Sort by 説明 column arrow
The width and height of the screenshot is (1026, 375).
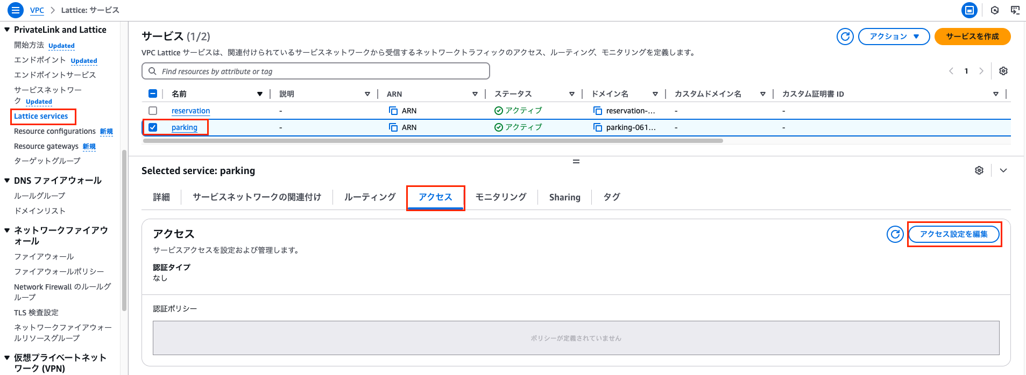[x=367, y=94]
